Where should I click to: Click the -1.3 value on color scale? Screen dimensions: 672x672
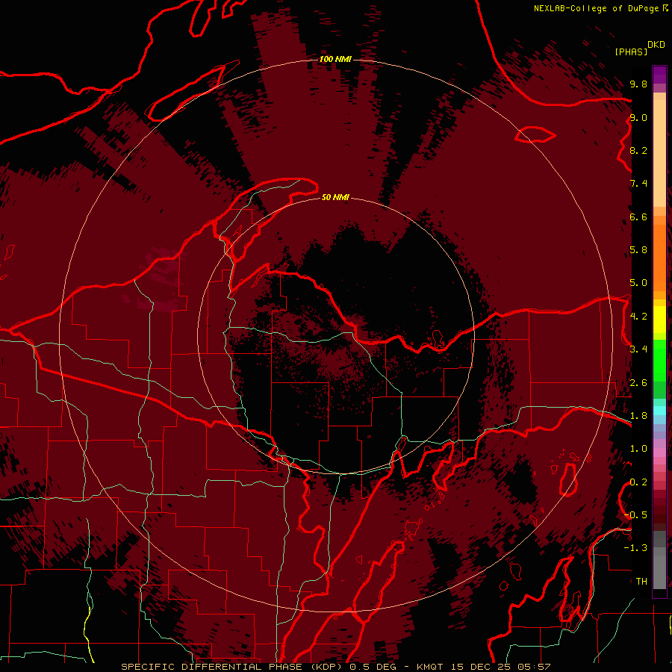tap(635, 548)
